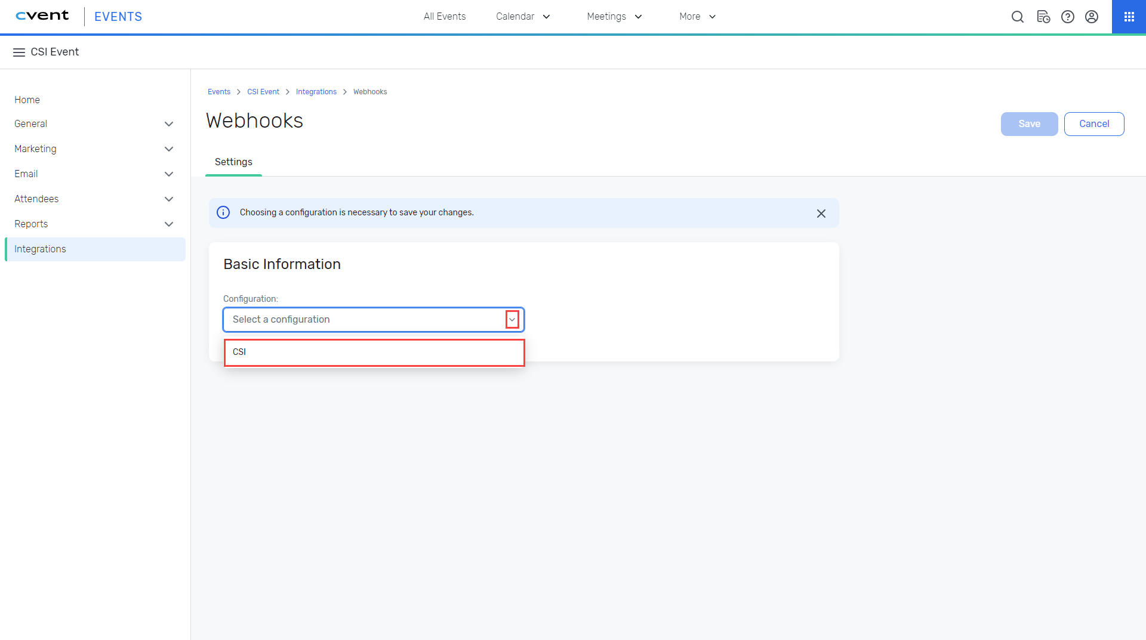This screenshot has width=1146, height=640.
Task: Expand the Marketing sidebar section
Action: click(x=169, y=149)
